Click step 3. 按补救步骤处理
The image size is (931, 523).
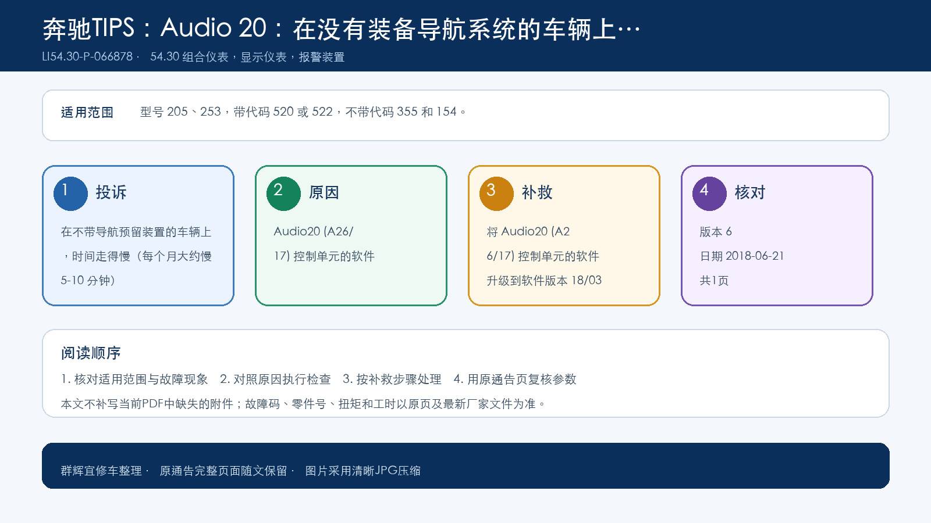pos(392,379)
